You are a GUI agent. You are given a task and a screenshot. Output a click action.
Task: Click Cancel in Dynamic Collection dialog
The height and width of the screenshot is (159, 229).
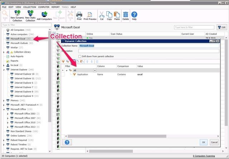pos(214,142)
